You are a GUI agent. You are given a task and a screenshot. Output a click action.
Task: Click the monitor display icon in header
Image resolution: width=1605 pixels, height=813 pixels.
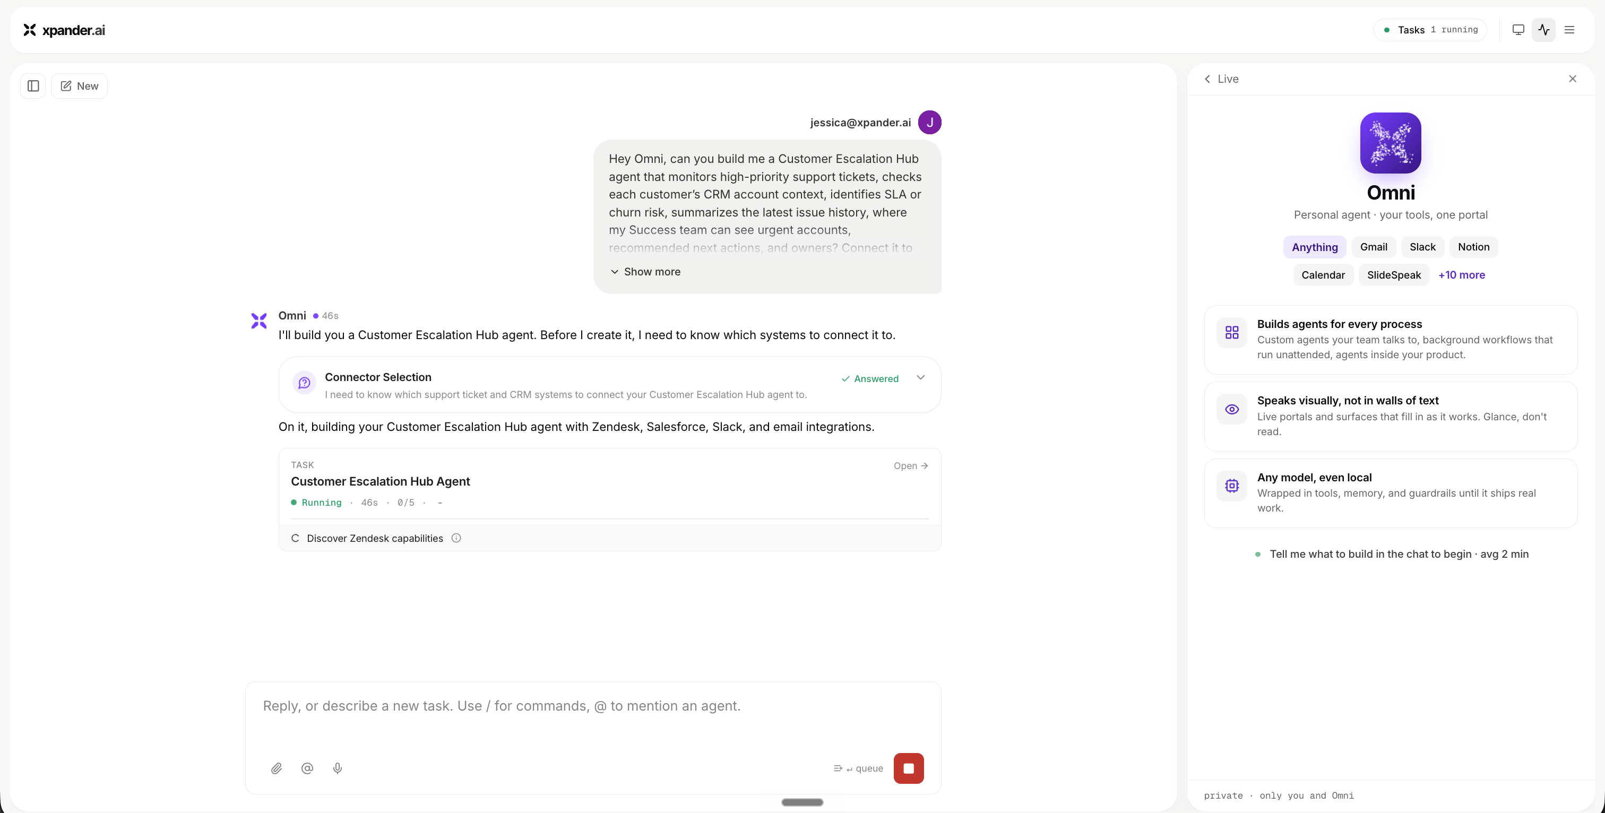pyautogui.click(x=1518, y=30)
